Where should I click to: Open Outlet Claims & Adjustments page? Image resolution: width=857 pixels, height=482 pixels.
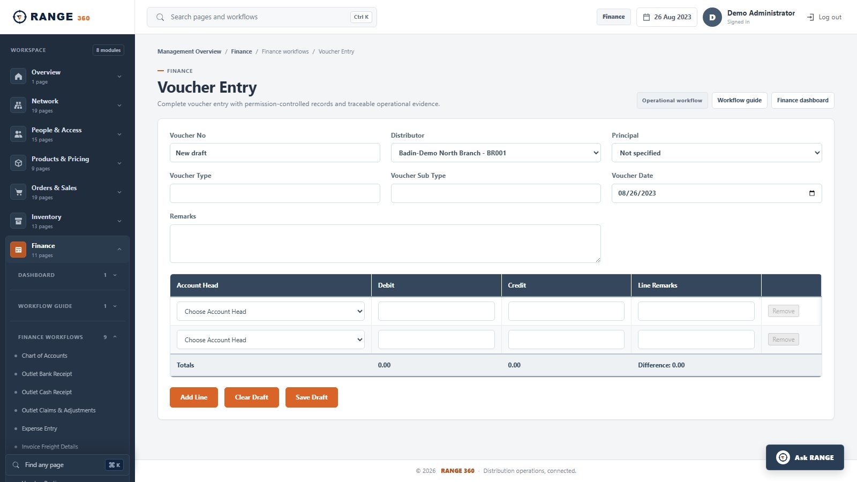[58, 410]
